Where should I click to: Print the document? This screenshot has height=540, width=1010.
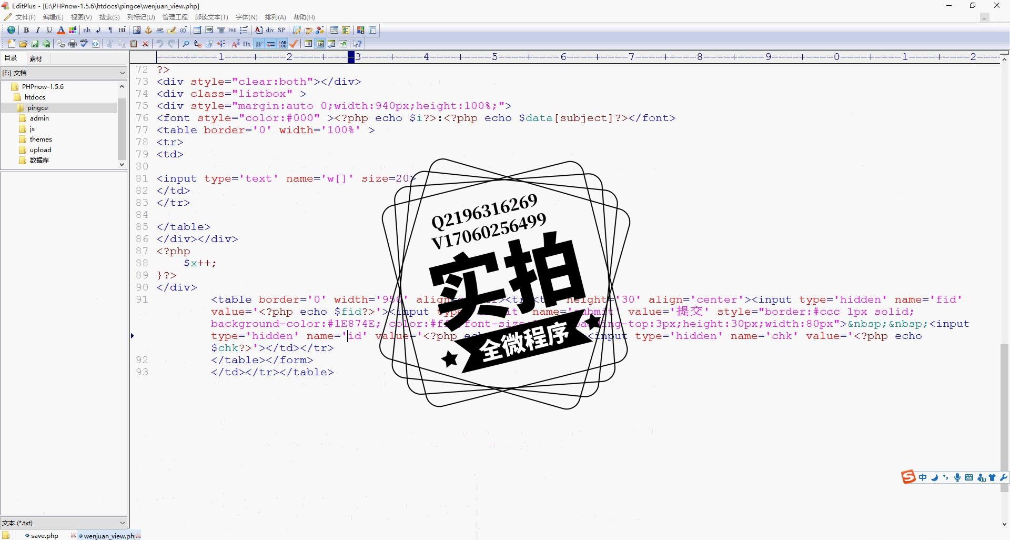73,44
